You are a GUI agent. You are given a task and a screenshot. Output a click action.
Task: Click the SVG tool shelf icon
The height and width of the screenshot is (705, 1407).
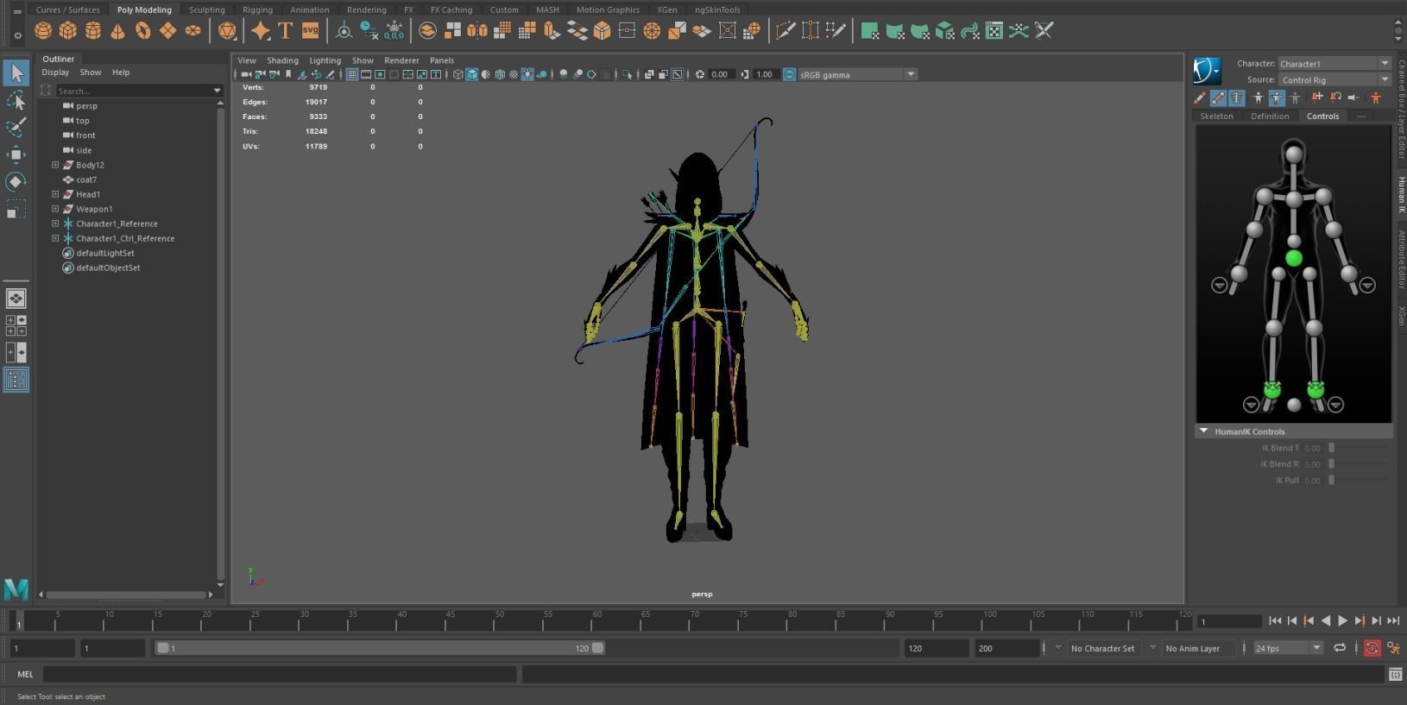(310, 31)
